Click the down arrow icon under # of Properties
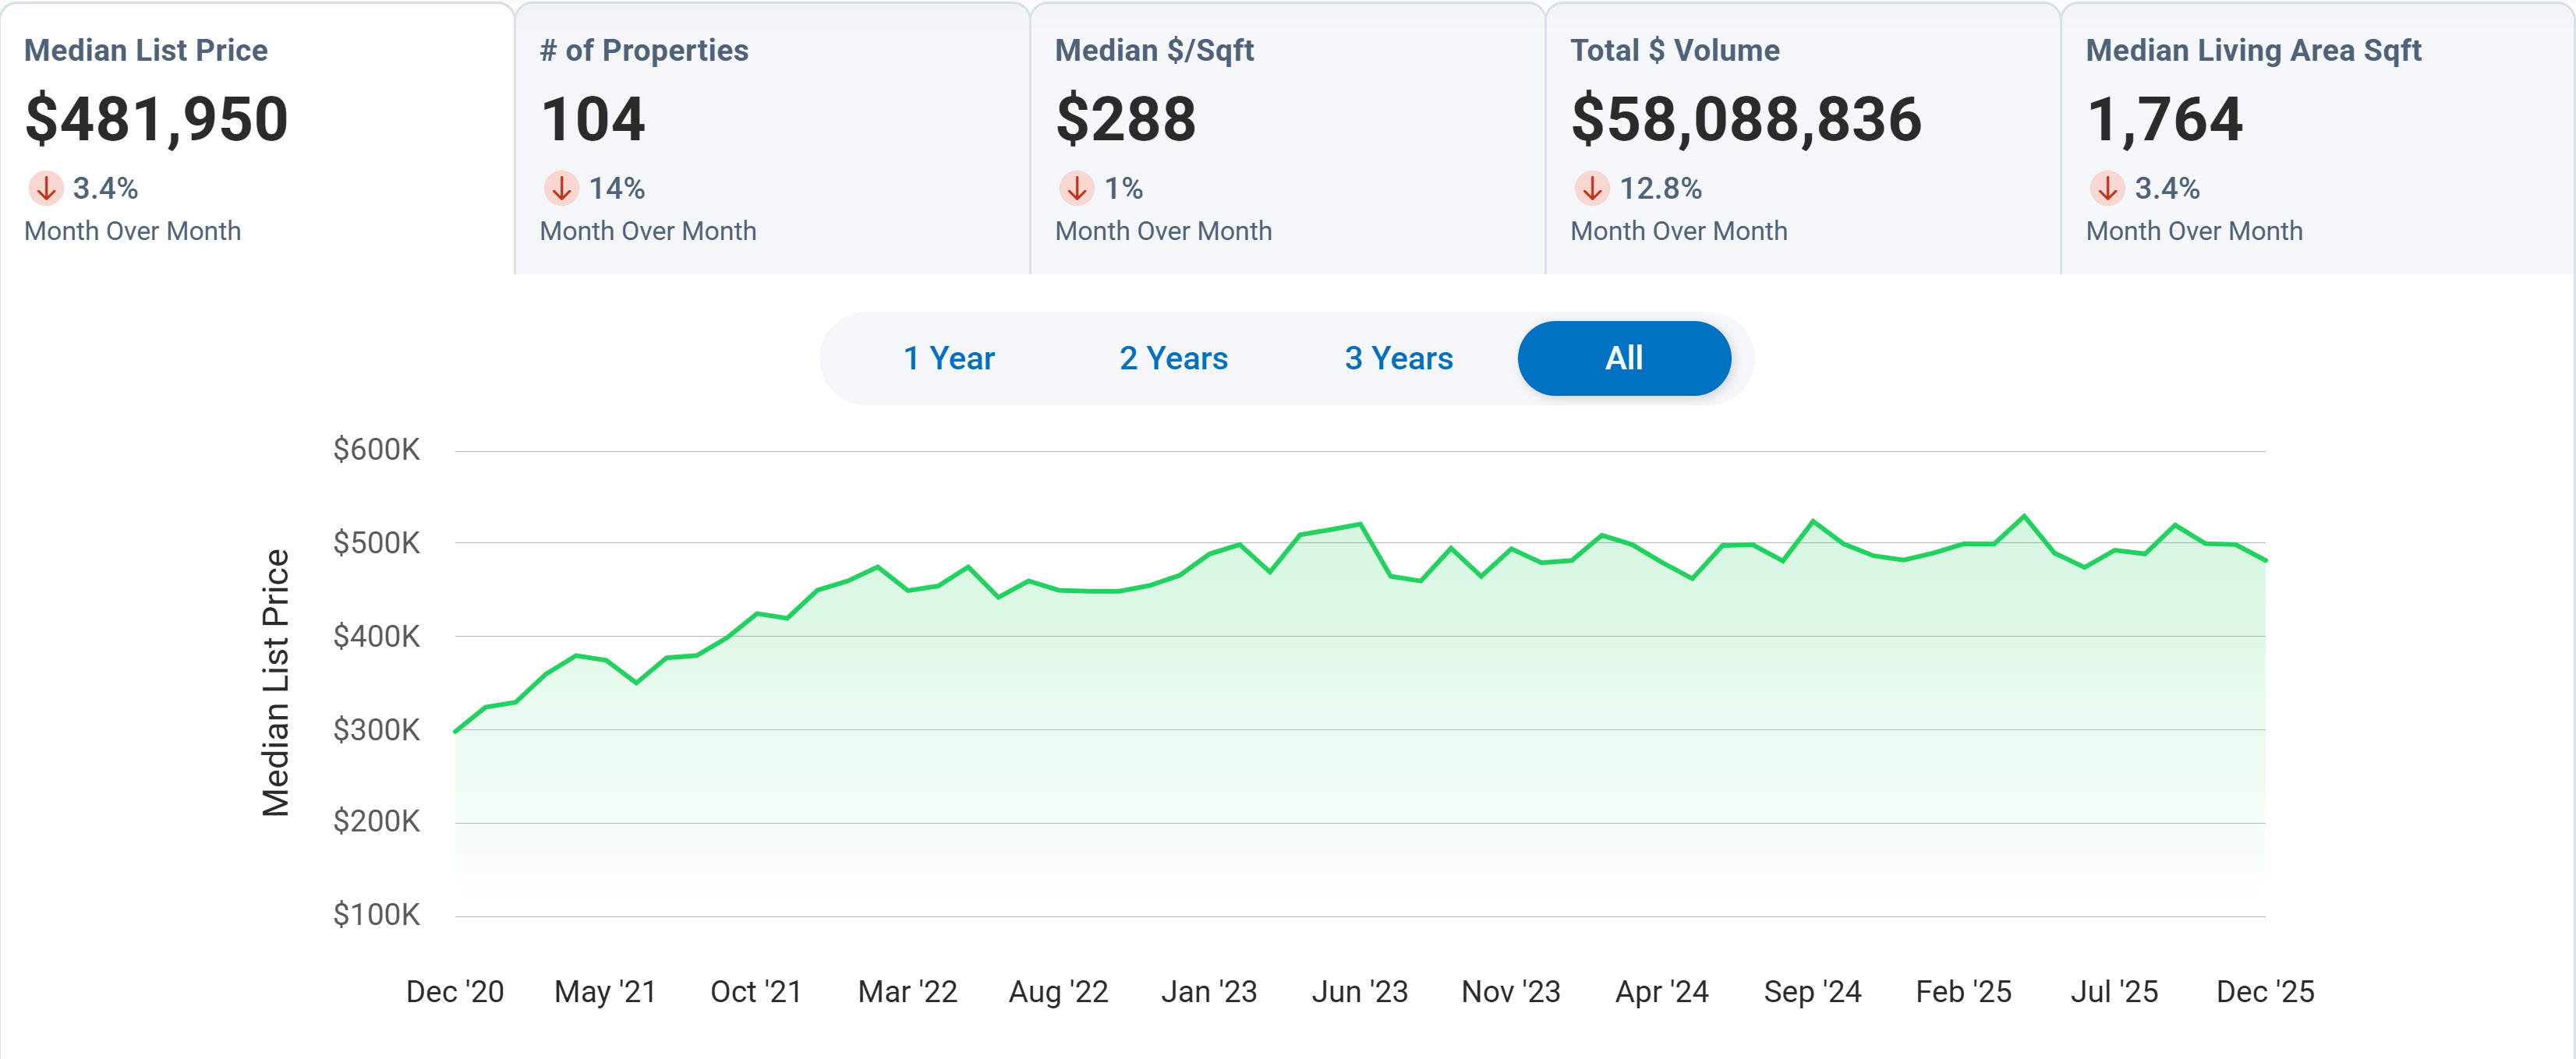2576x1059 pixels. pyautogui.click(x=561, y=188)
